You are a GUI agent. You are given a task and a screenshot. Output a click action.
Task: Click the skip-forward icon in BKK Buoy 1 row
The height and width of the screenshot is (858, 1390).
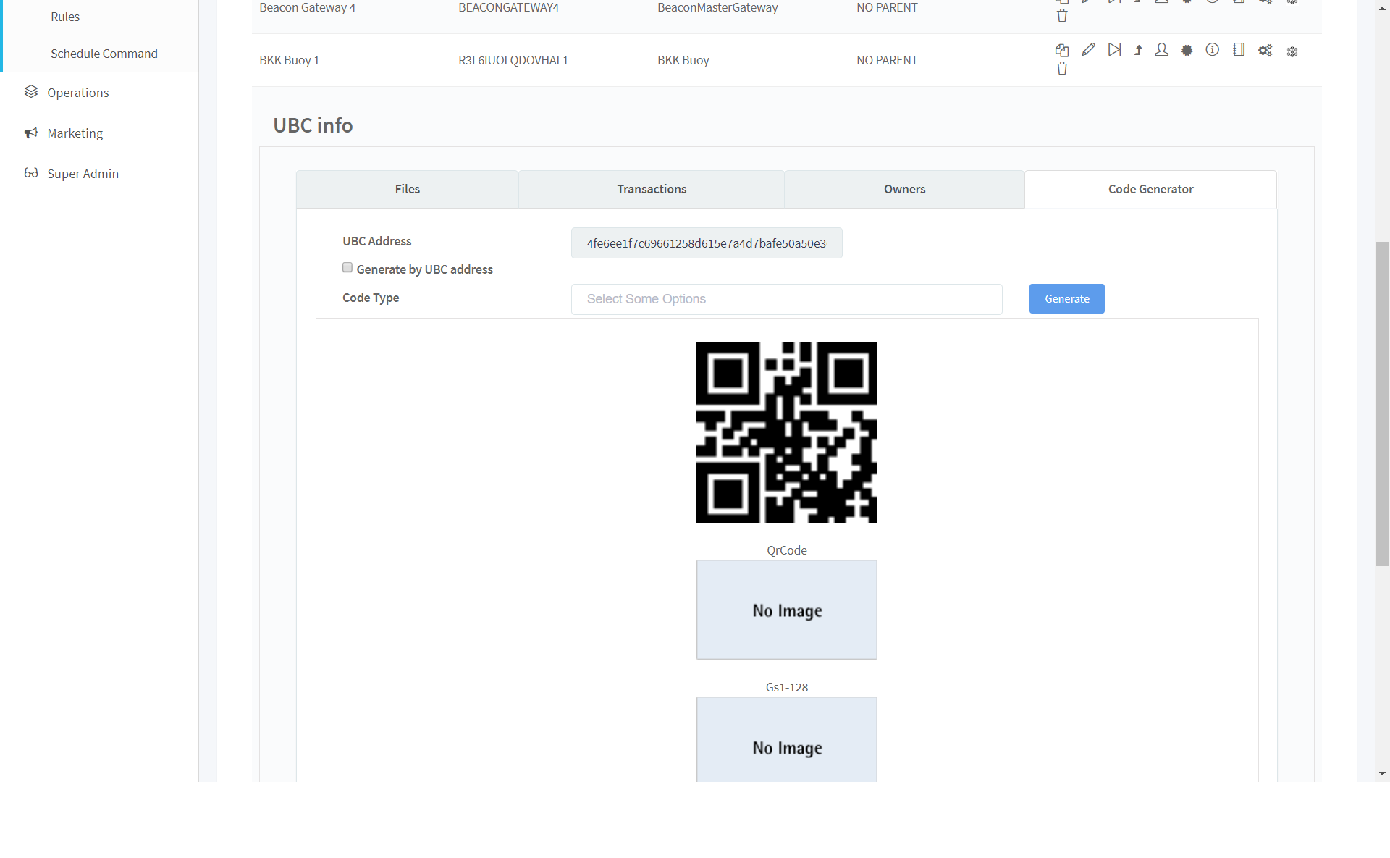pos(1114,49)
